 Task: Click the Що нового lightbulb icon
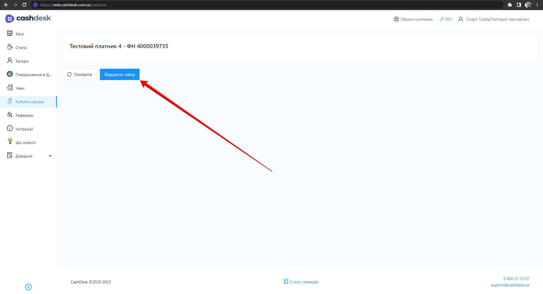pos(10,141)
